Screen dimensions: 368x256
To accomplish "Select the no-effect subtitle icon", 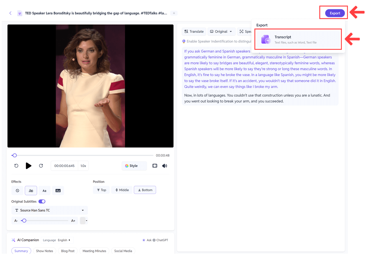I will [x=18, y=190].
